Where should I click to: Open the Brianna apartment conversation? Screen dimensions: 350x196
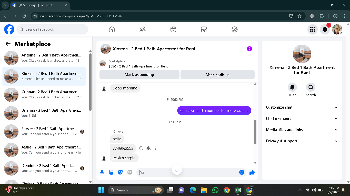(x=44, y=113)
